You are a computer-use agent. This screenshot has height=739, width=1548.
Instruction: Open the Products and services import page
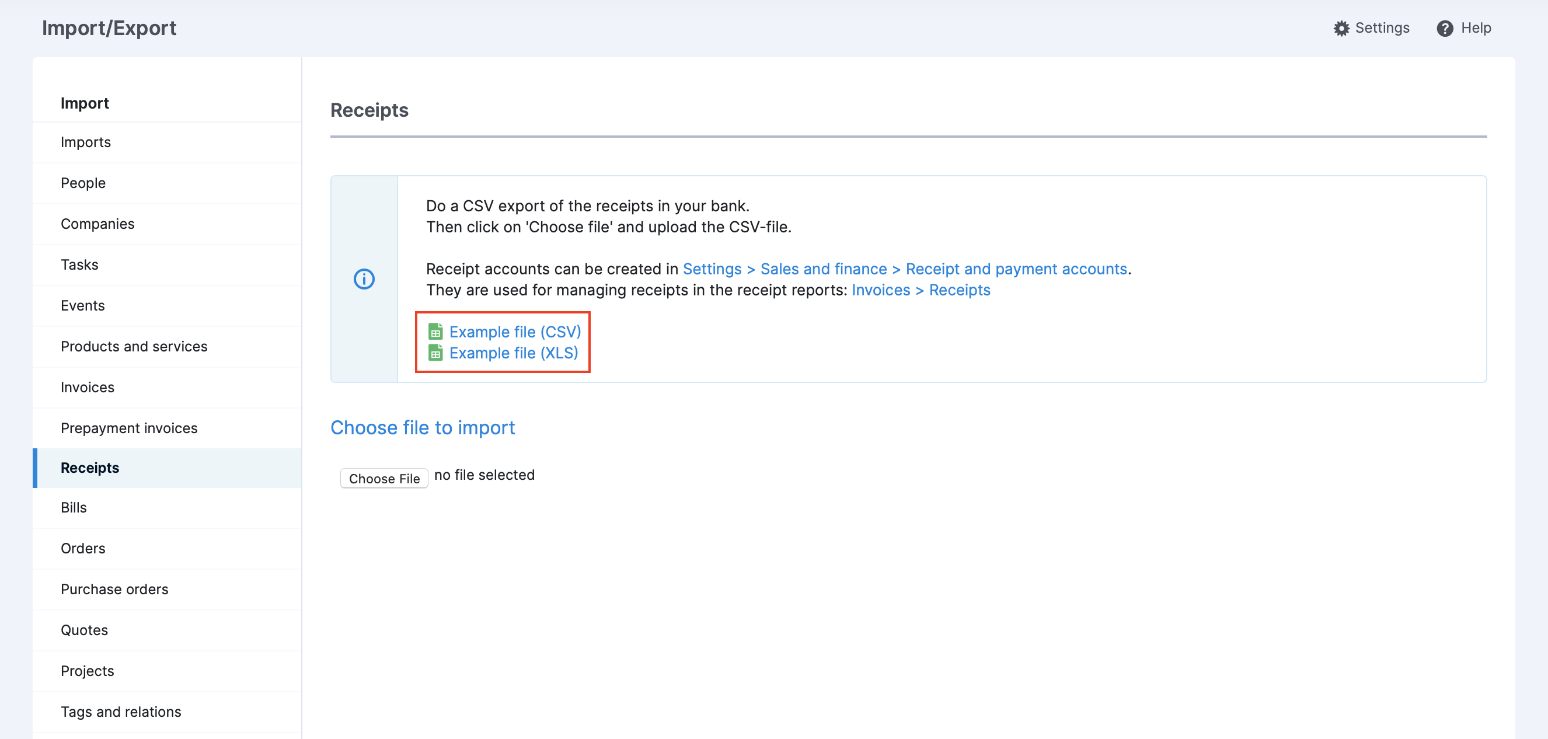134,346
